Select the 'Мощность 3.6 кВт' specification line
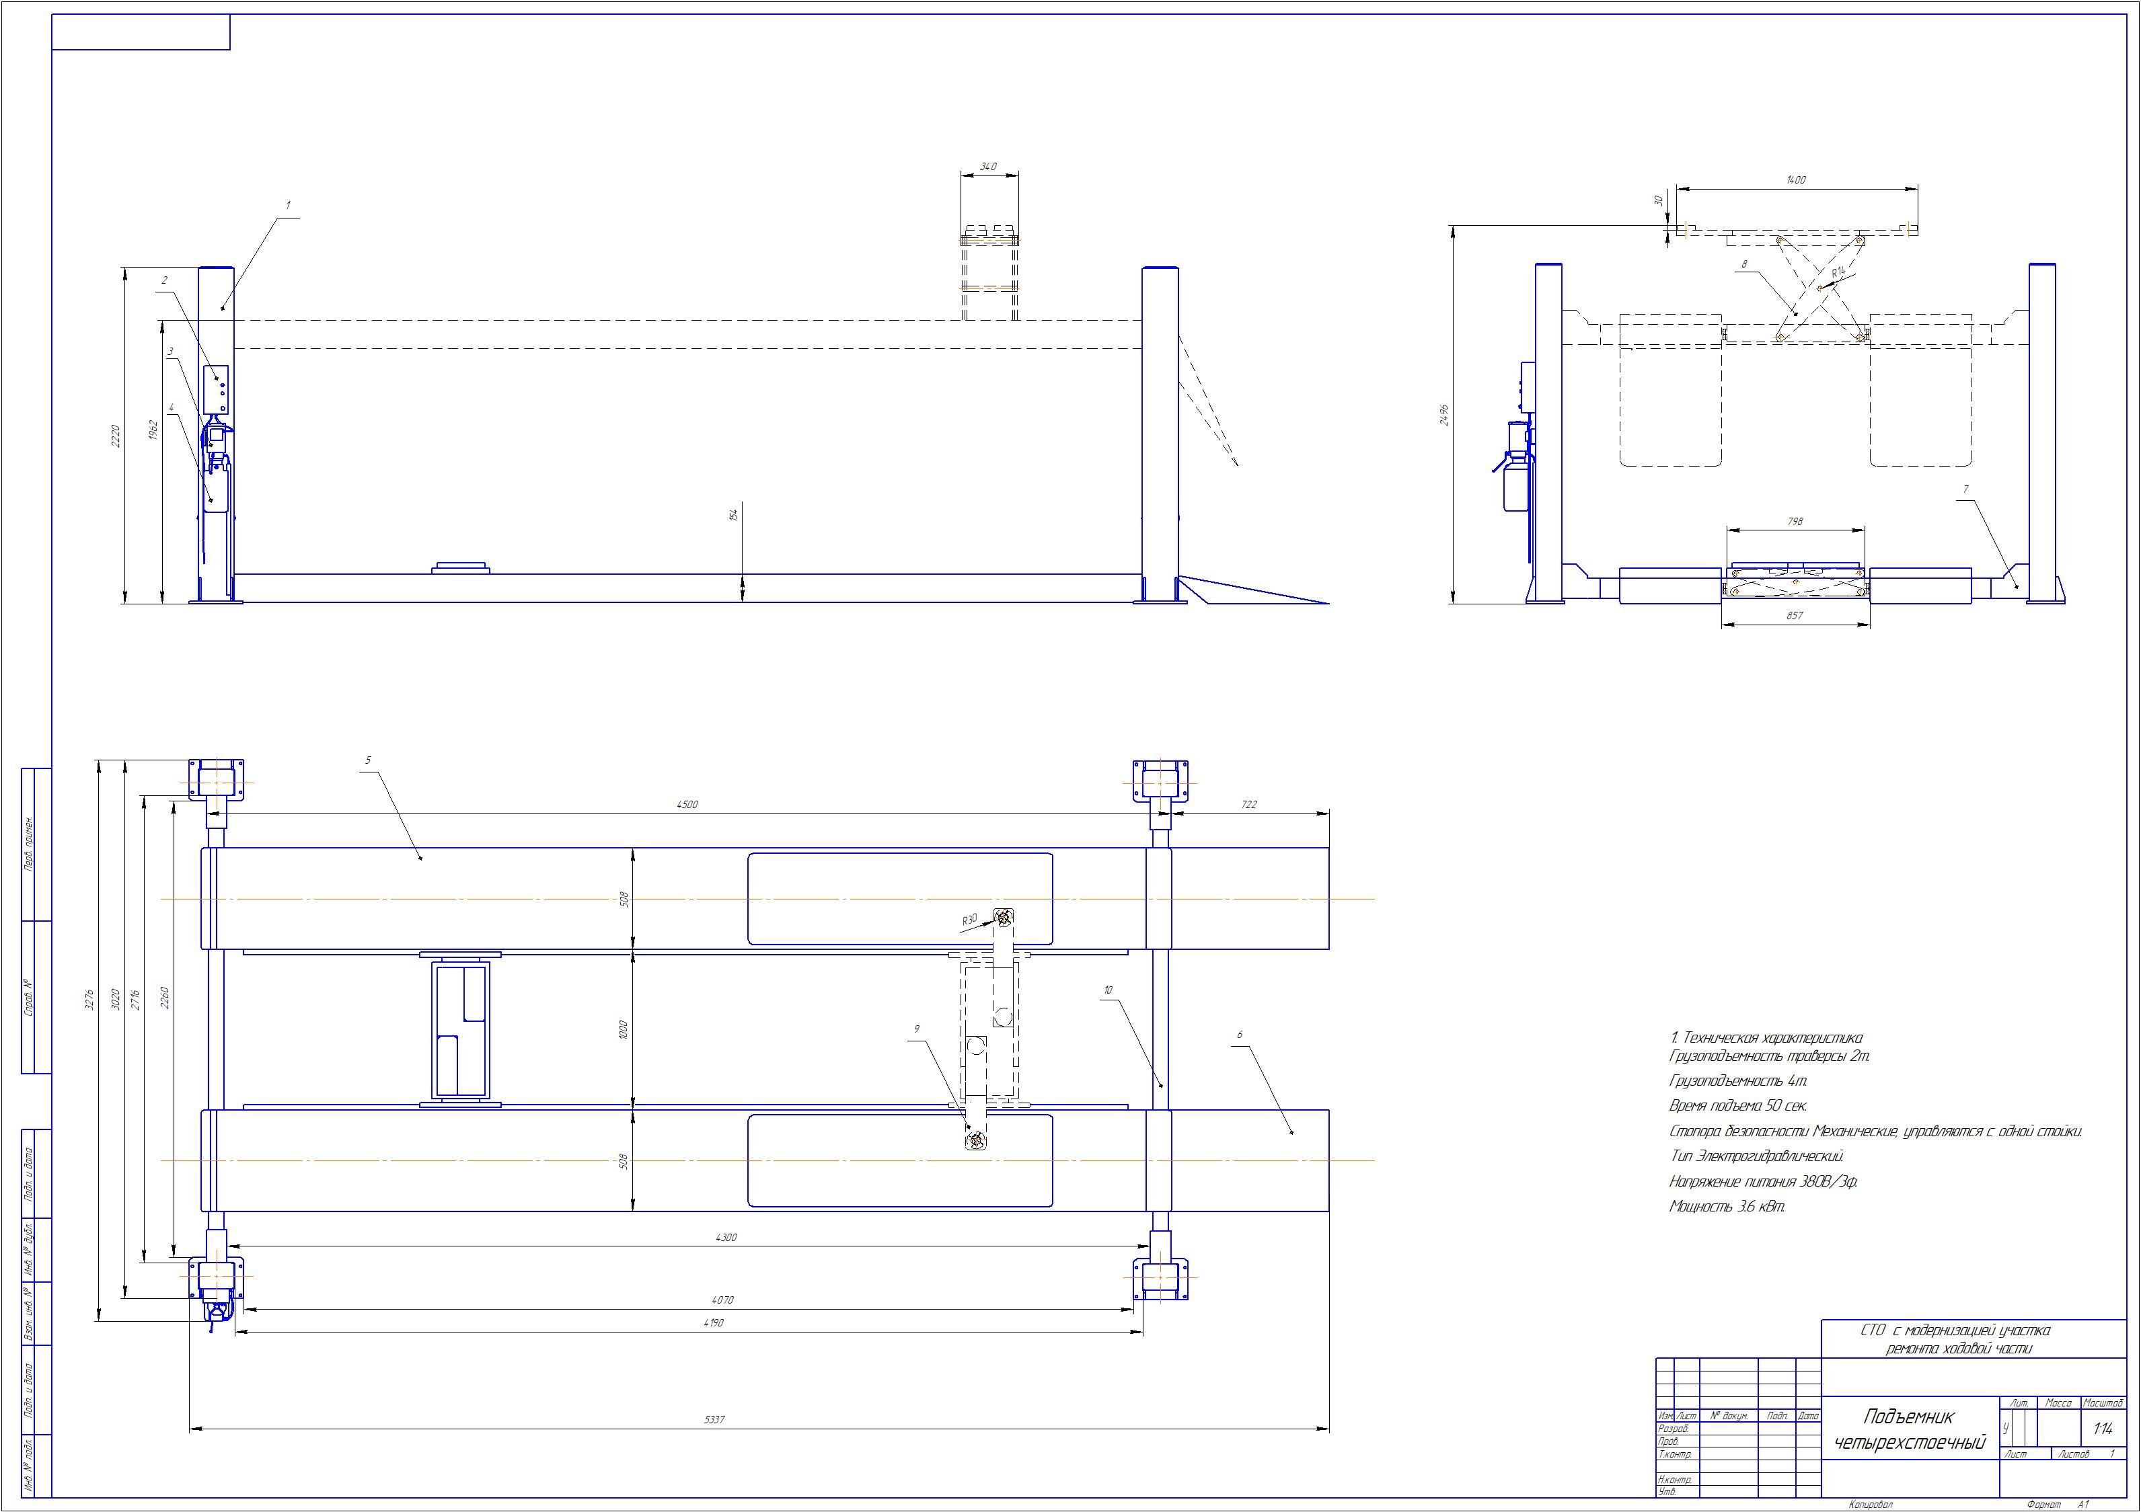 click(x=1727, y=1206)
